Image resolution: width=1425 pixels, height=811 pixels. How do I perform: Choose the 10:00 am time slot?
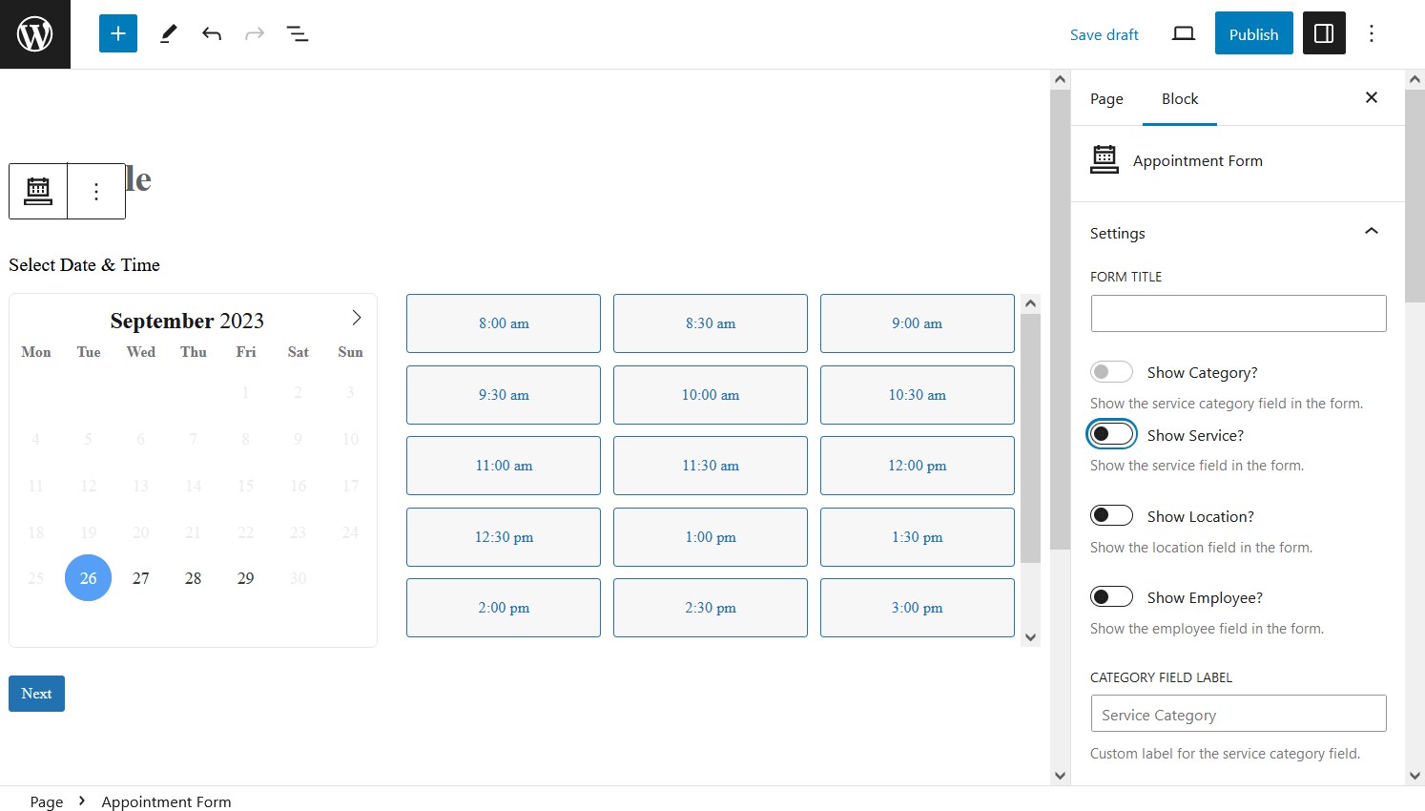tap(711, 395)
